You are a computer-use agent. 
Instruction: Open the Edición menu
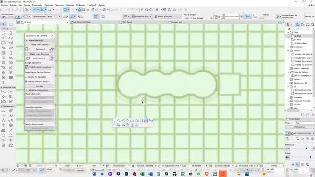(13, 5)
